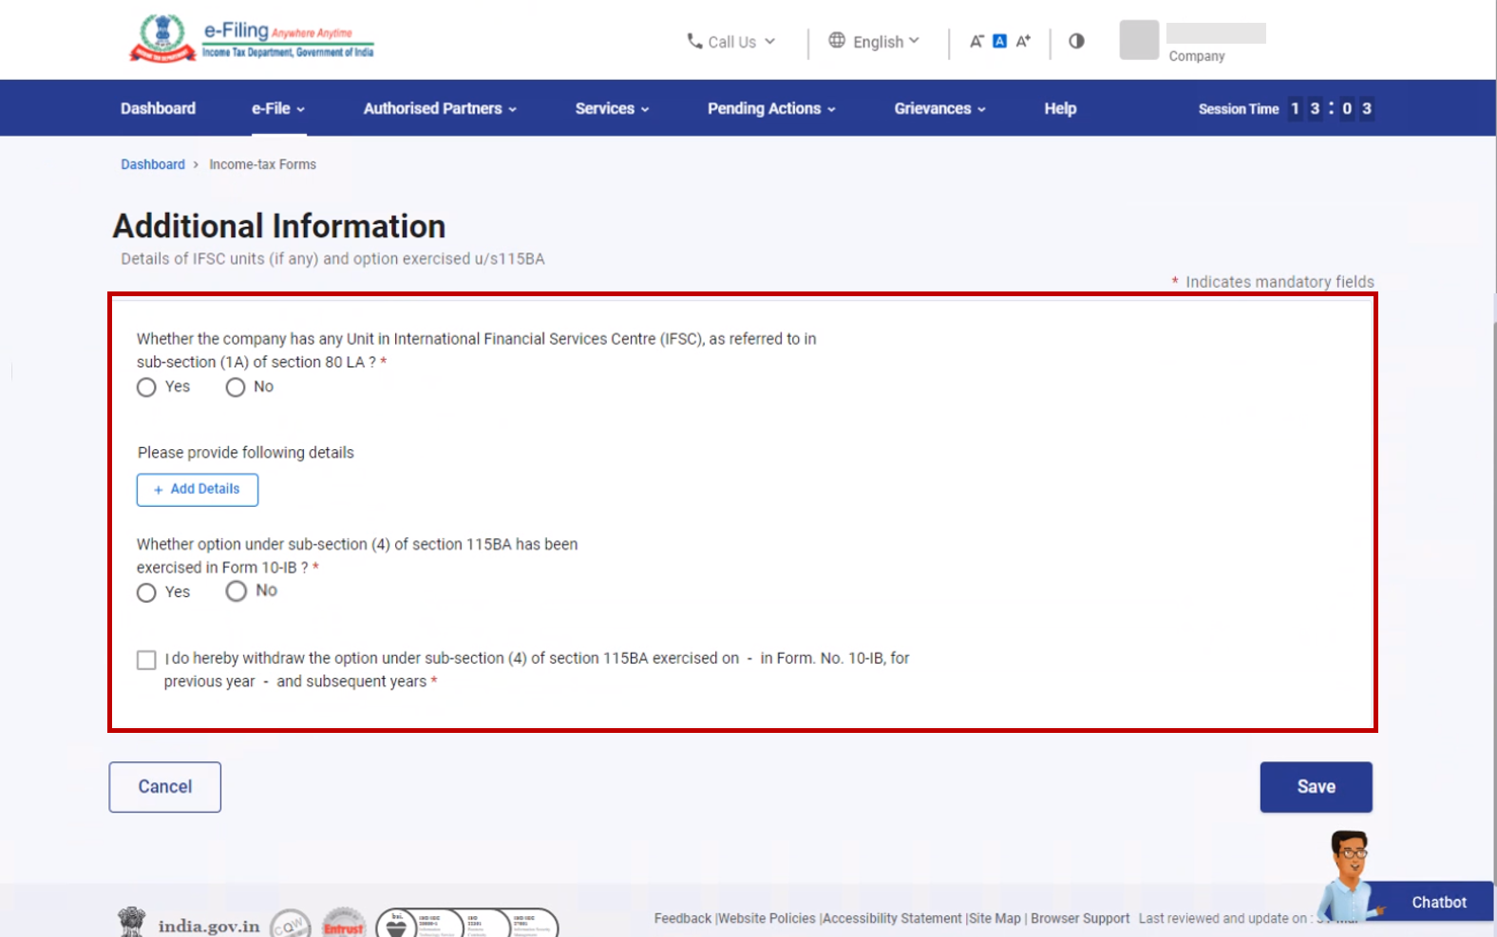Click the globe language icon
1497x937 pixels.
pos(837,40)
